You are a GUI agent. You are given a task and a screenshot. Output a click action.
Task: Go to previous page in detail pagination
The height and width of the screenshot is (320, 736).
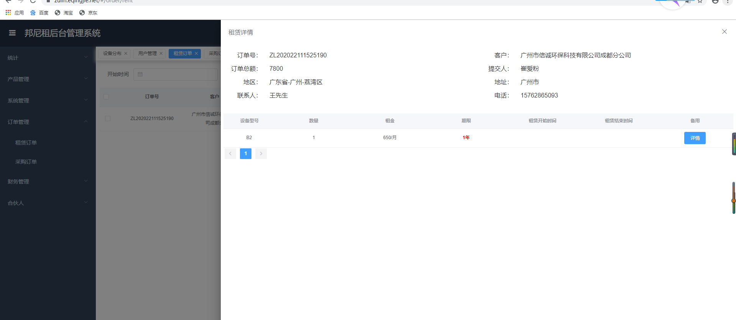pos(230,154)
